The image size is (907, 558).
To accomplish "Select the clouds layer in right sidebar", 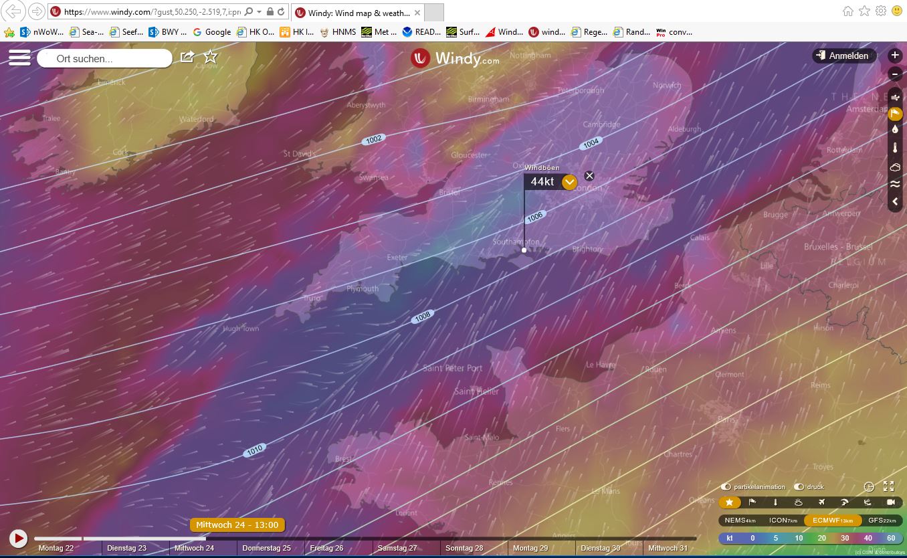I will pyautogui.click(x=895, y=166).
